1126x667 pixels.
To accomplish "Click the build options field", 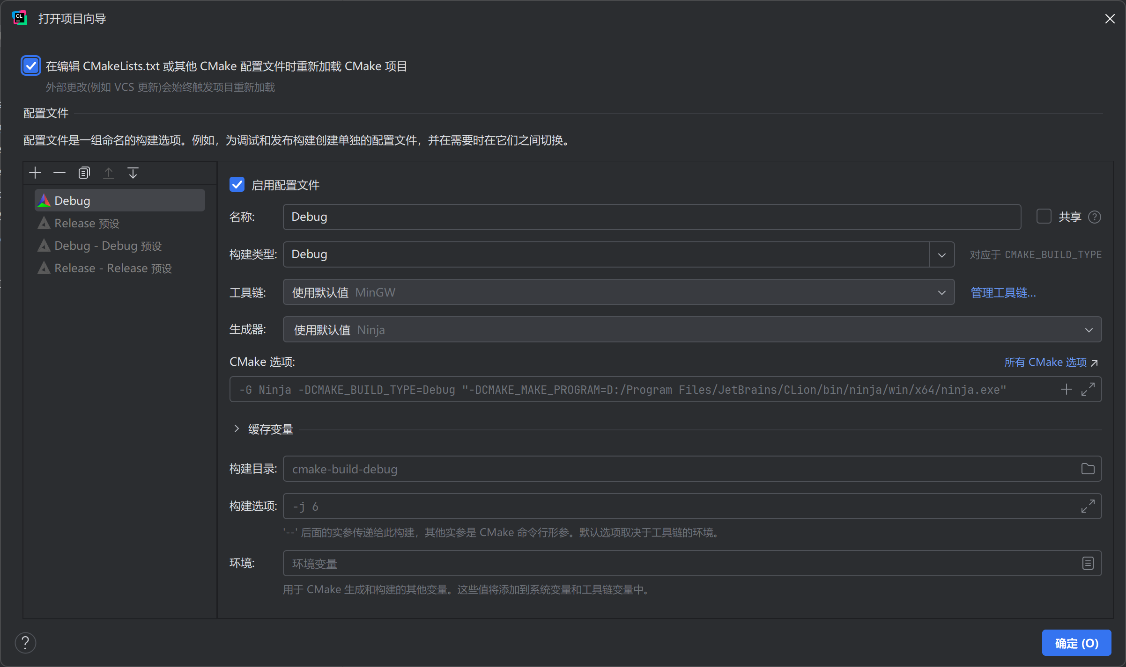I will pyautogui.click(x=692, y=506).
